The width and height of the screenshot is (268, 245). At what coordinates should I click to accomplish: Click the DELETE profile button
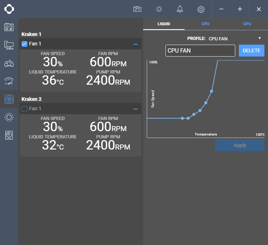251,50
